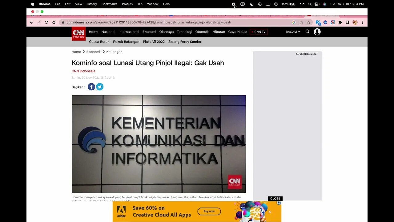The image size is (394, 222).
Task: Click the browser back arrow
Action: [31, 22]
